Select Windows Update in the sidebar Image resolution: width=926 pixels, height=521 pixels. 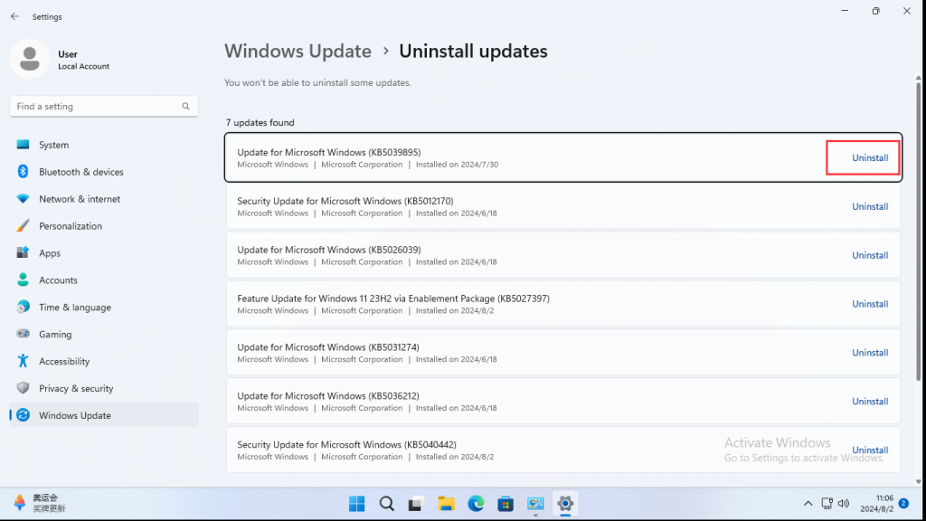point(104,415)
